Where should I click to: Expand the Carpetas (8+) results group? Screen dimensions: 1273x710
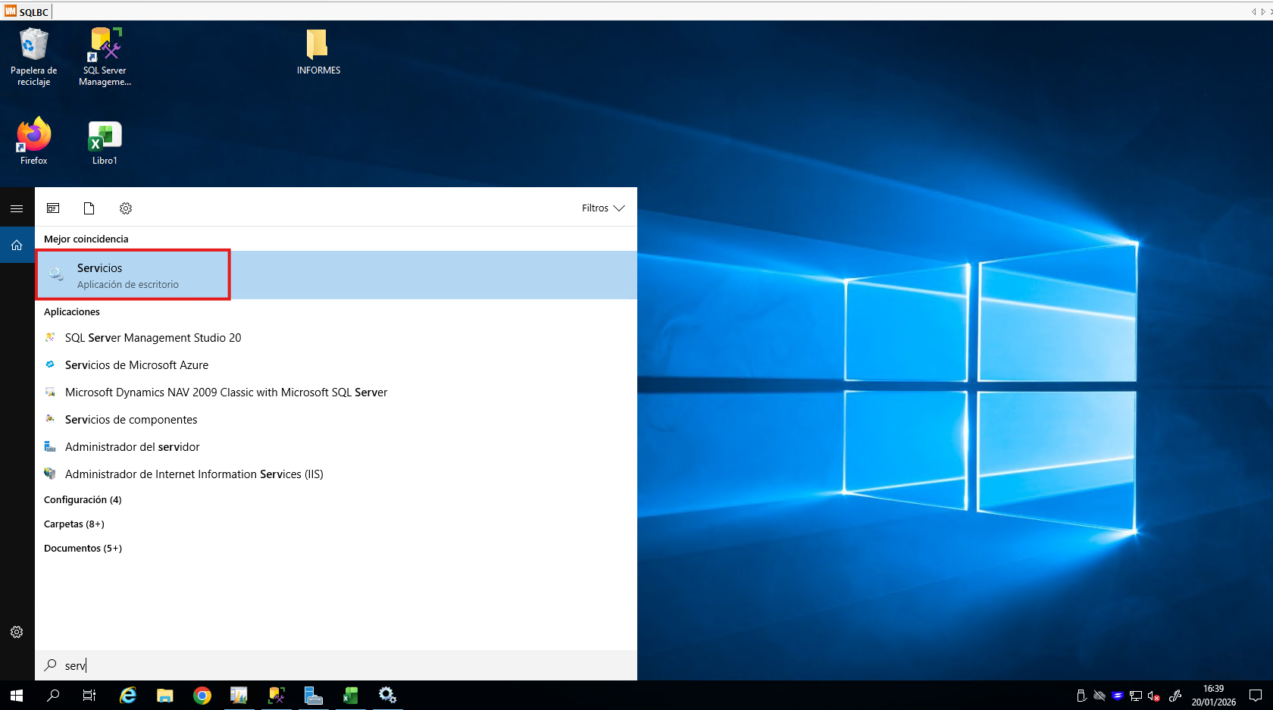click(74, 524)
